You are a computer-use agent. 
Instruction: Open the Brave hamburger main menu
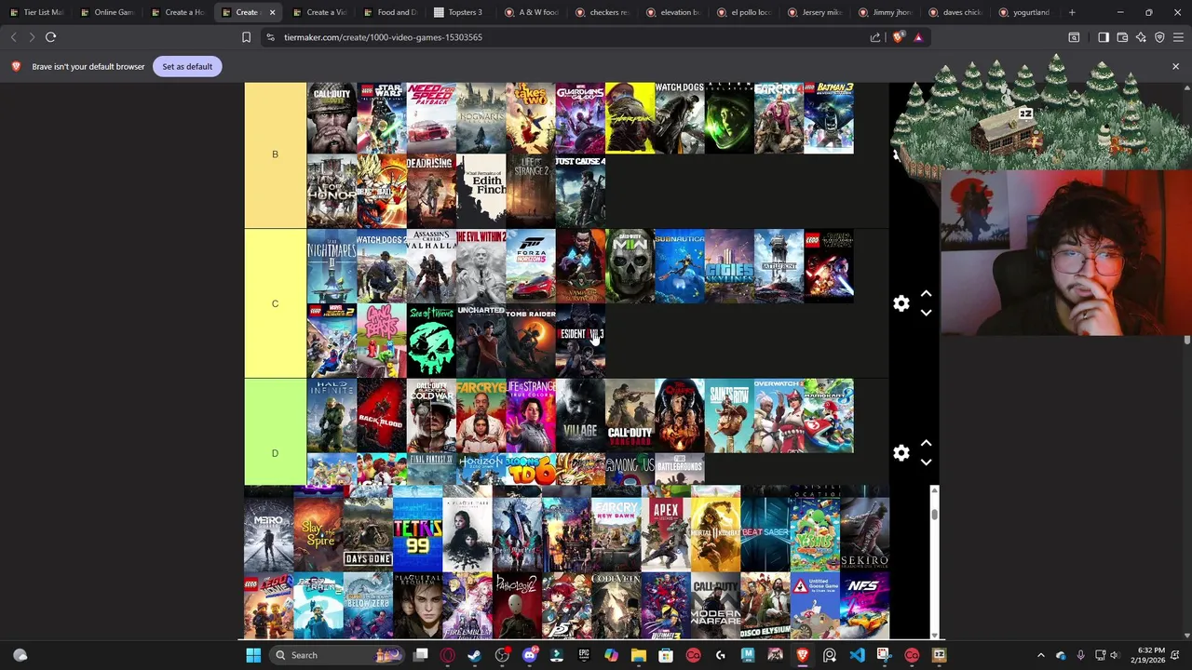[x=1178, y=37]
